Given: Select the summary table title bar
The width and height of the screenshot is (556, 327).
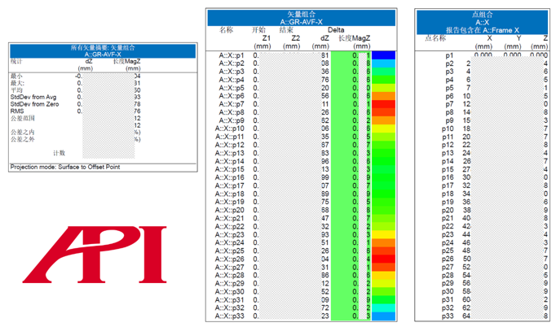Looking at the screenshot, I should [x=103, y=51].
